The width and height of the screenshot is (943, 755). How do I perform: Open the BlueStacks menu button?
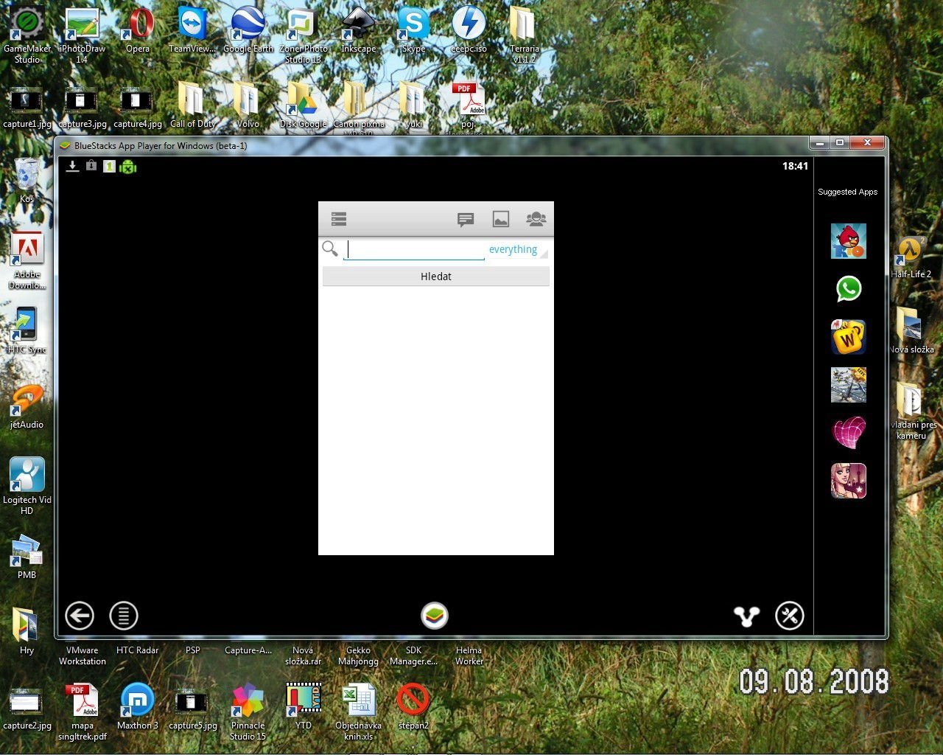tap(124, 616)
